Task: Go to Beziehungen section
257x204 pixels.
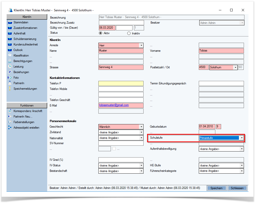Action: [x=21, y=72]
